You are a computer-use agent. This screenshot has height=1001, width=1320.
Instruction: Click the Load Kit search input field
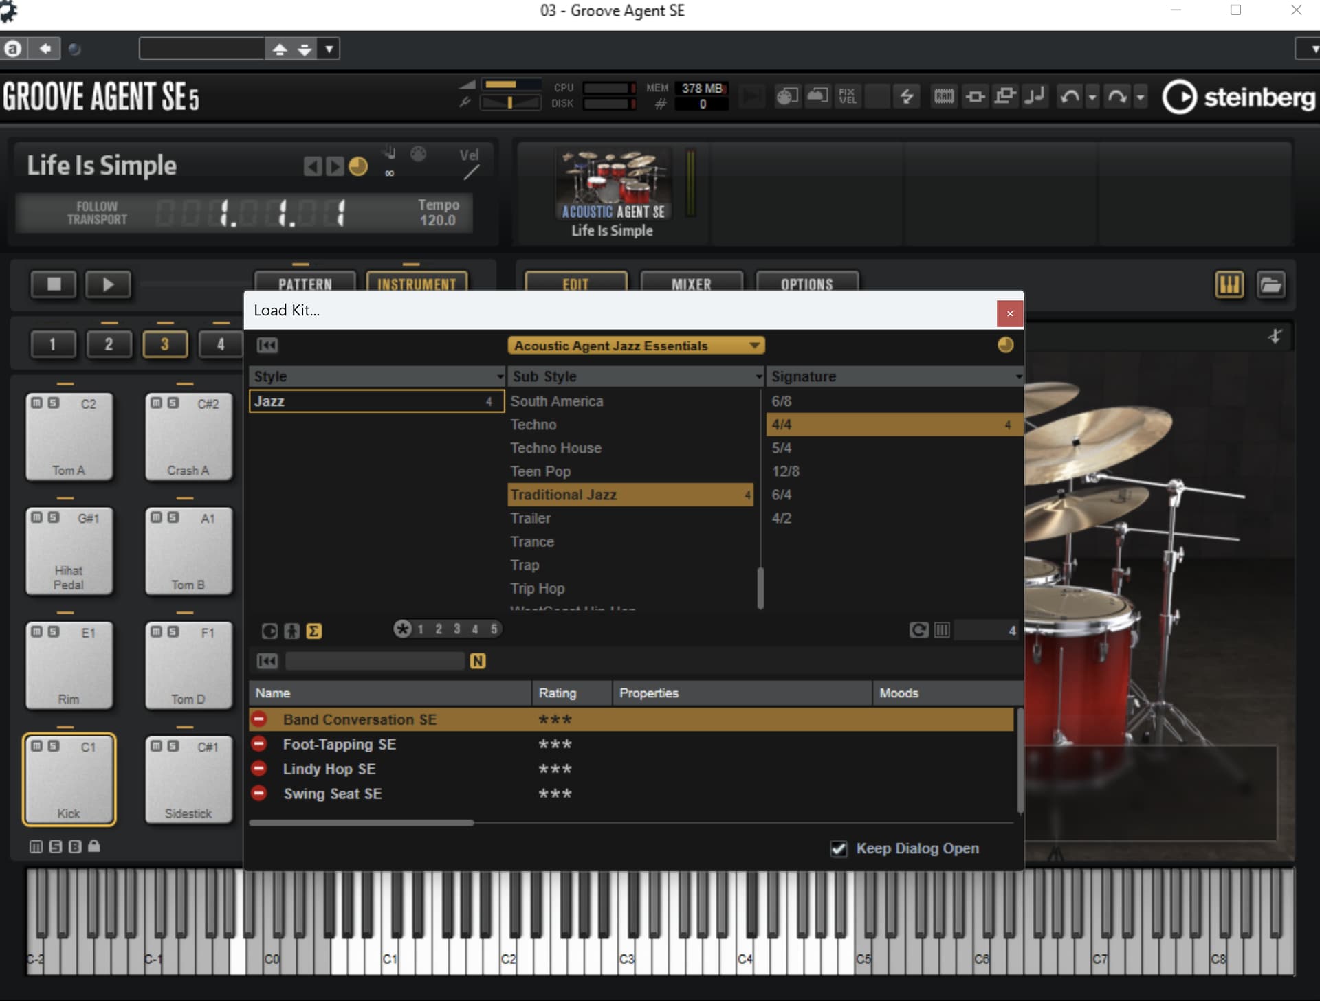pos(375,661)
